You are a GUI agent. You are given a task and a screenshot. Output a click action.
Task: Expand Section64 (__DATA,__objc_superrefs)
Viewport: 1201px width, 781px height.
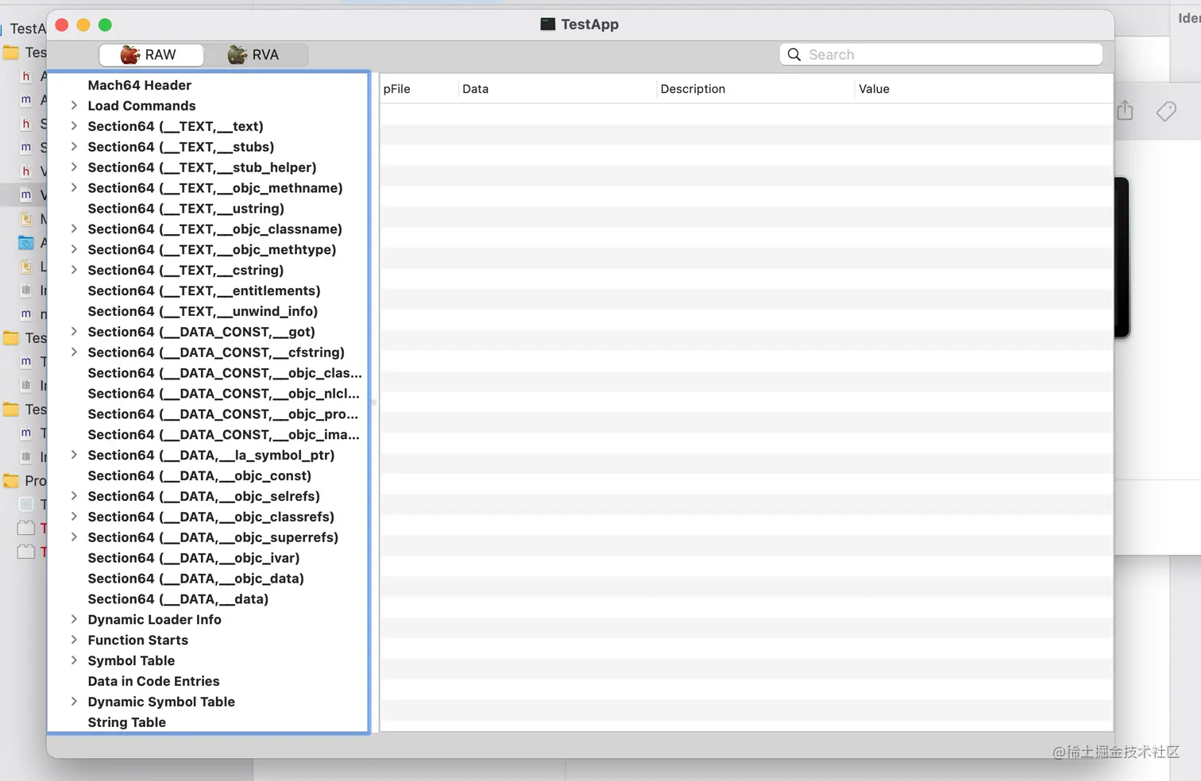[x=74, y=538]
